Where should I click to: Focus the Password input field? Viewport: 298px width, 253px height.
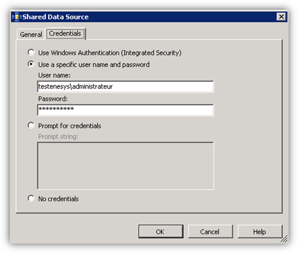[125, 110]
